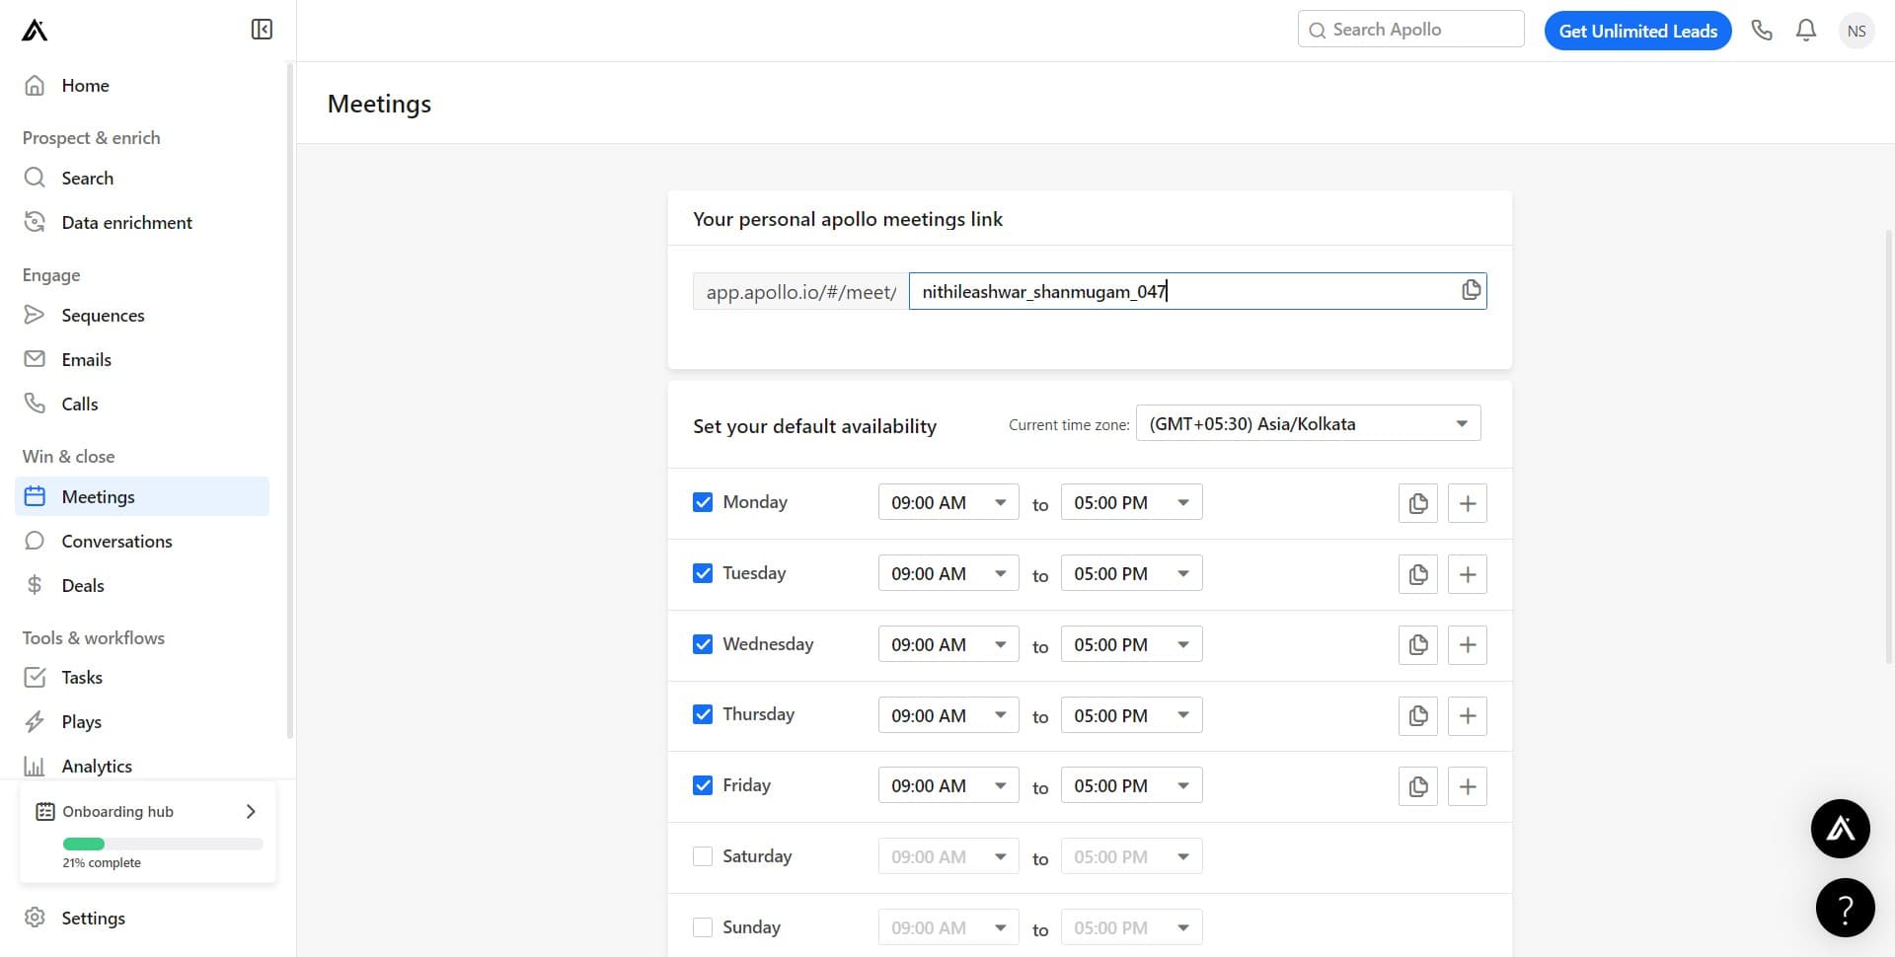Open Plays in the sidebar
1895x957 pixels.
142,721
